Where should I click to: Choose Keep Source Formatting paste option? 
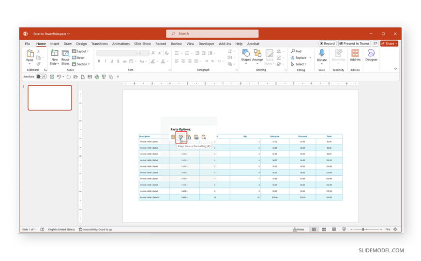click(181, 137)
